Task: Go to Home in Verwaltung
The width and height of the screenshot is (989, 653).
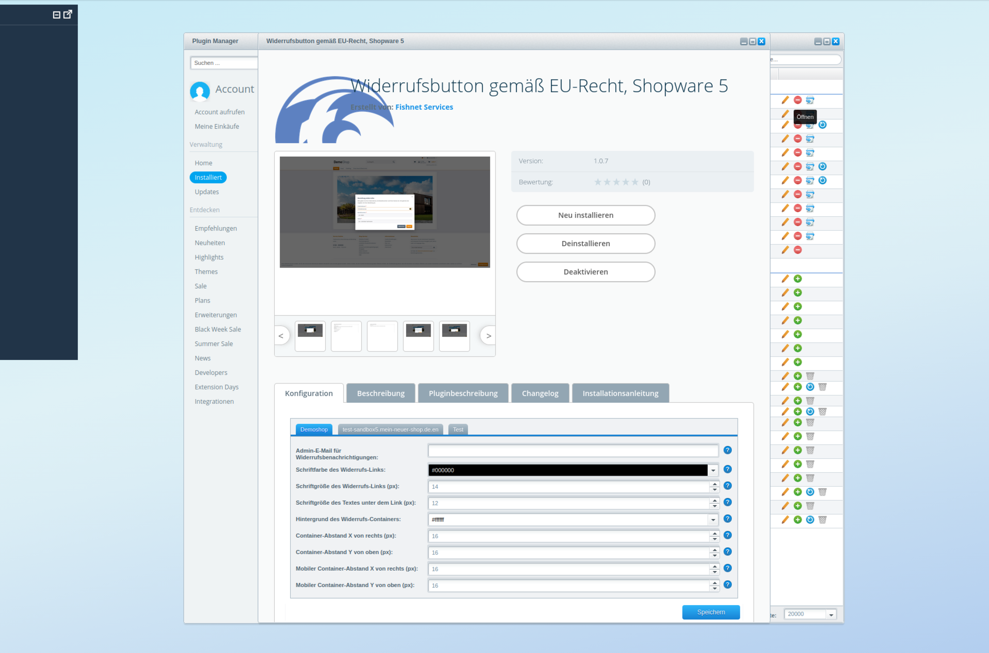Action: point(203,163)
